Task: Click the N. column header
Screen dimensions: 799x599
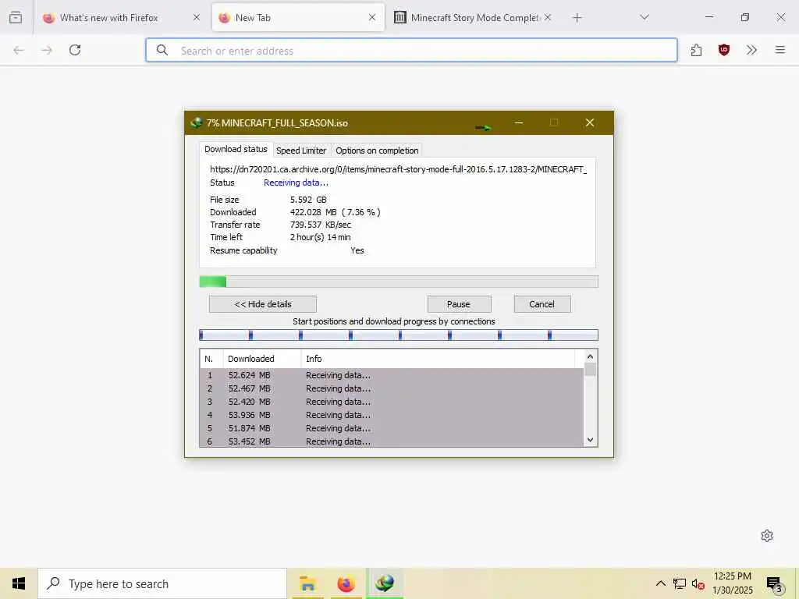Action: click(x=211, y=359)
